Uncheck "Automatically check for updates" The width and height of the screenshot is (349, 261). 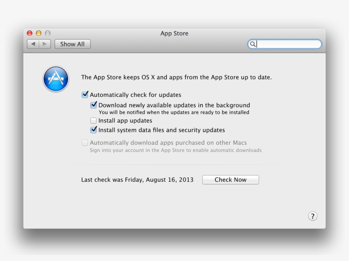point(85,95)
